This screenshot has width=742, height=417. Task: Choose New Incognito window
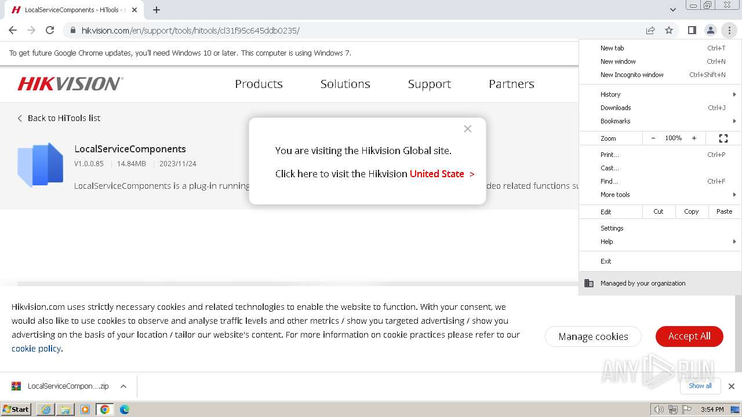coord(660,75)
